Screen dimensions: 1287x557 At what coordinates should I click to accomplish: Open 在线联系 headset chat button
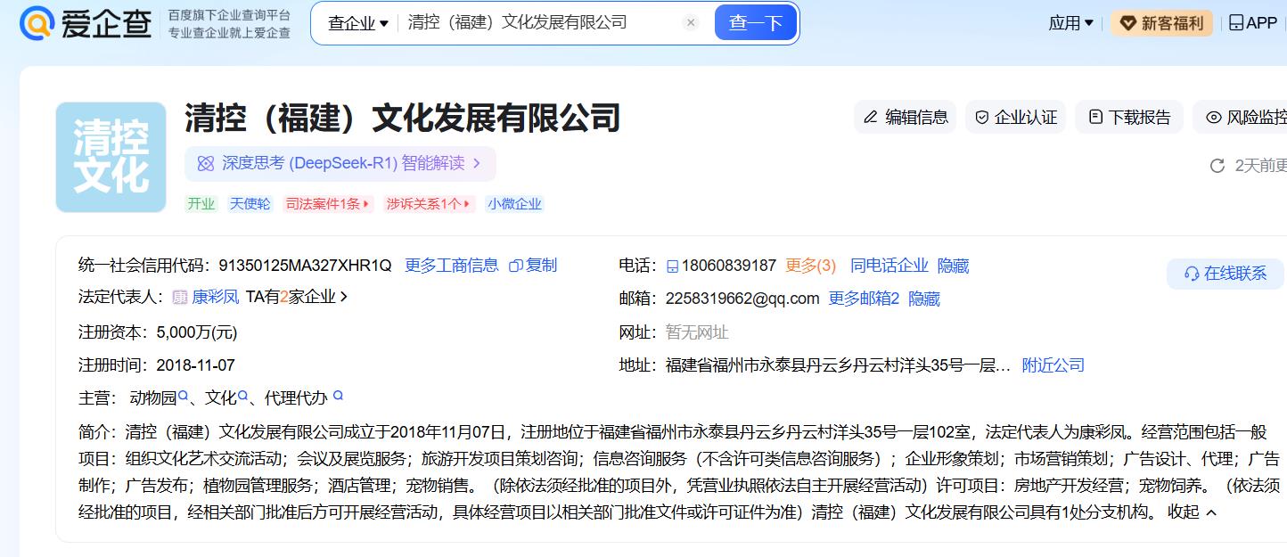point(1226,274)
